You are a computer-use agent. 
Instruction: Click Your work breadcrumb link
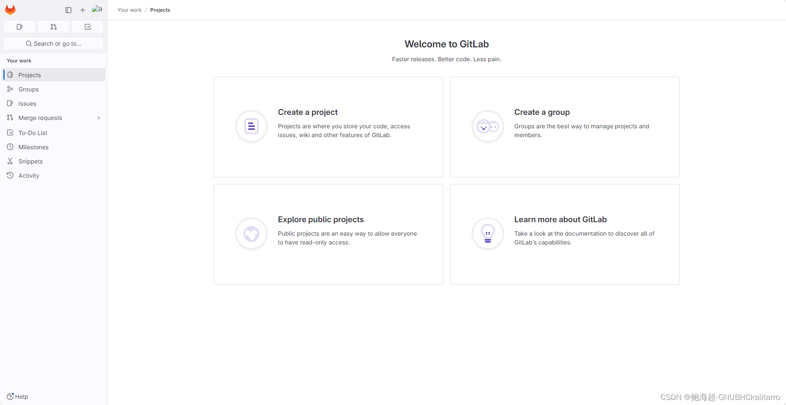tap(129, 10)
